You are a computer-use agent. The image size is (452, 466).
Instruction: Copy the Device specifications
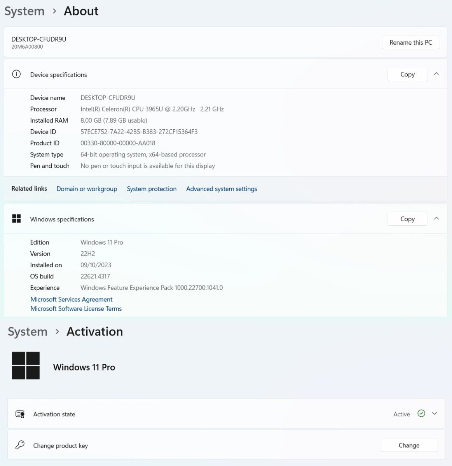[407, 74]
